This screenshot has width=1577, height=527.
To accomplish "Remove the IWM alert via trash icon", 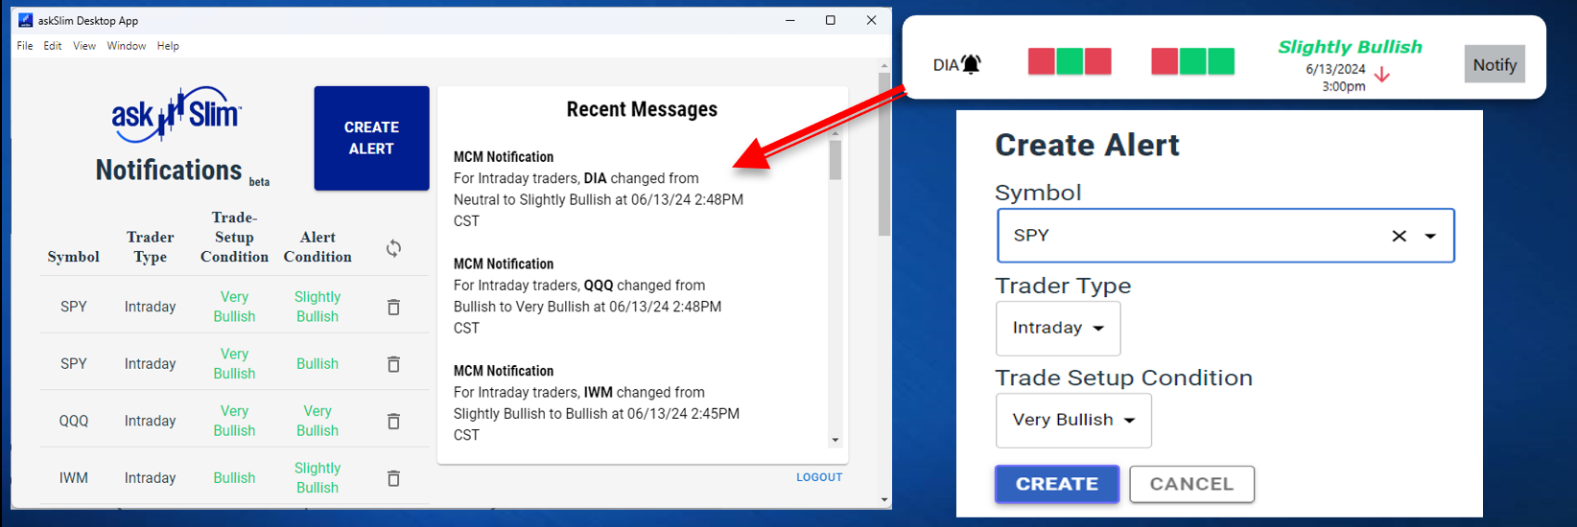I will 393,478.
